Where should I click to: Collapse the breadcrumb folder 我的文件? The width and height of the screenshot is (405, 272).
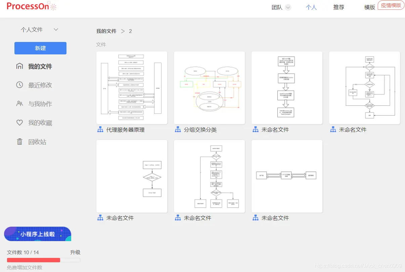tap(106, 31)
